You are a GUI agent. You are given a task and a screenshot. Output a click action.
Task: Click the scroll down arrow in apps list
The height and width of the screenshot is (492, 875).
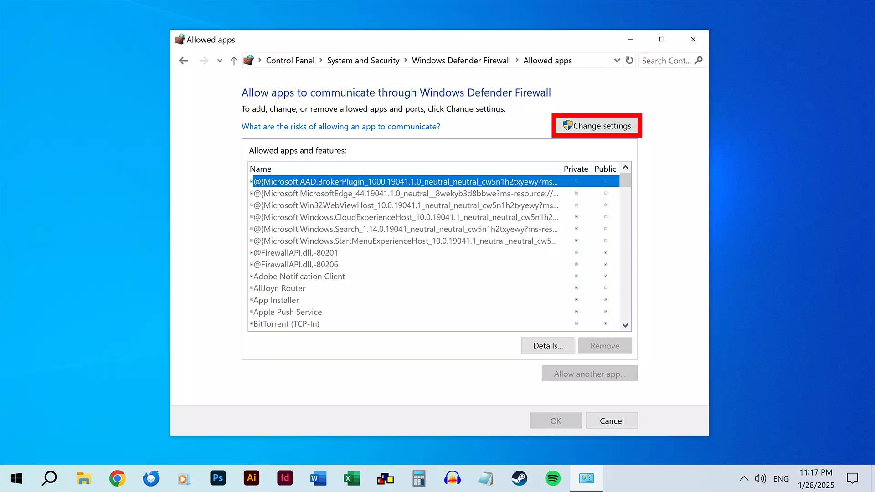coord(625,325)
